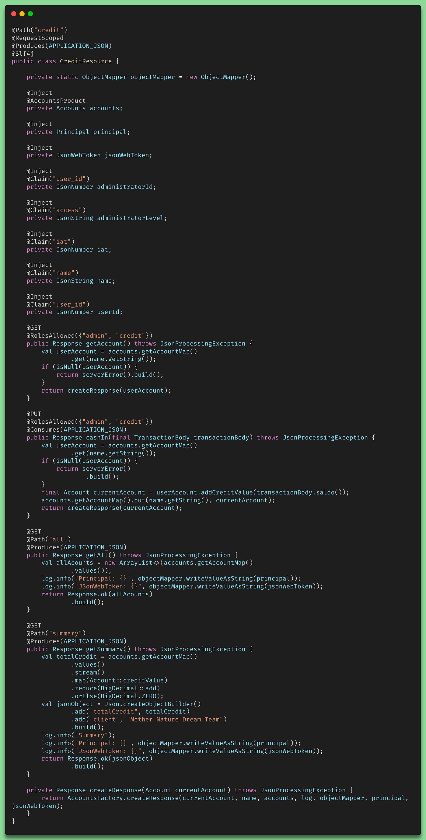This screenshot has height=840, width=426.
Task: Click the 'private Accounts accounts;' field
Action: coord(75,108)
